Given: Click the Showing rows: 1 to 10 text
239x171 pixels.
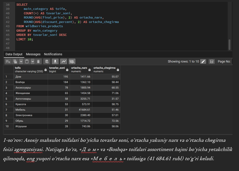Looking at the screenshot, I should point(183,61).
